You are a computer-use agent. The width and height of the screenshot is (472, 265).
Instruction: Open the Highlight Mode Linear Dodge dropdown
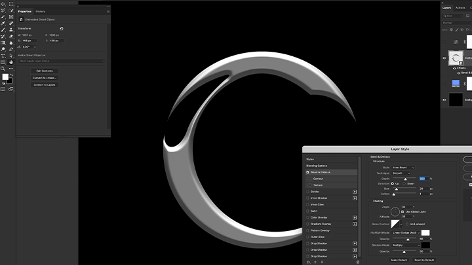pos(406,233)
